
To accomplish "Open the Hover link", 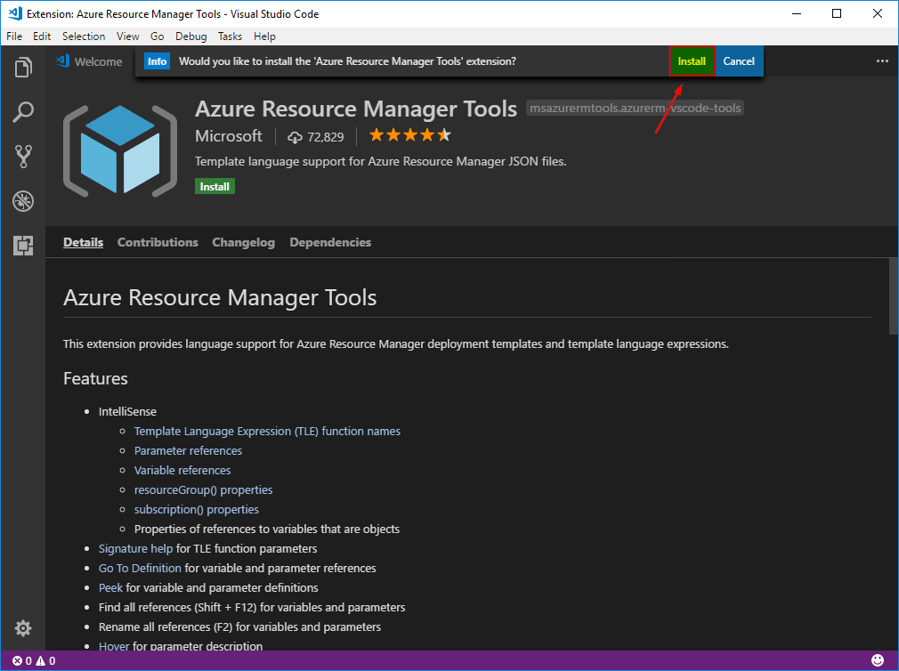I will pos(114,646).
